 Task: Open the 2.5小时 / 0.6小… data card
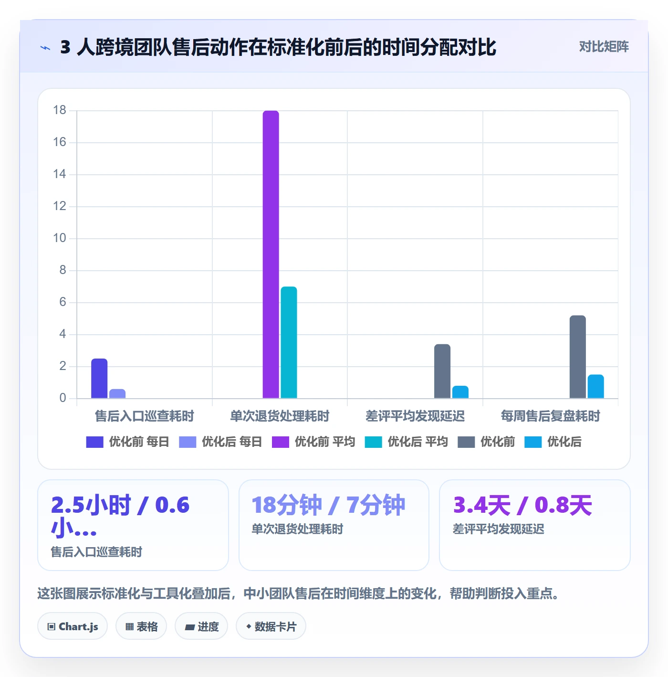pyautogui.click(x=133, y=525)
